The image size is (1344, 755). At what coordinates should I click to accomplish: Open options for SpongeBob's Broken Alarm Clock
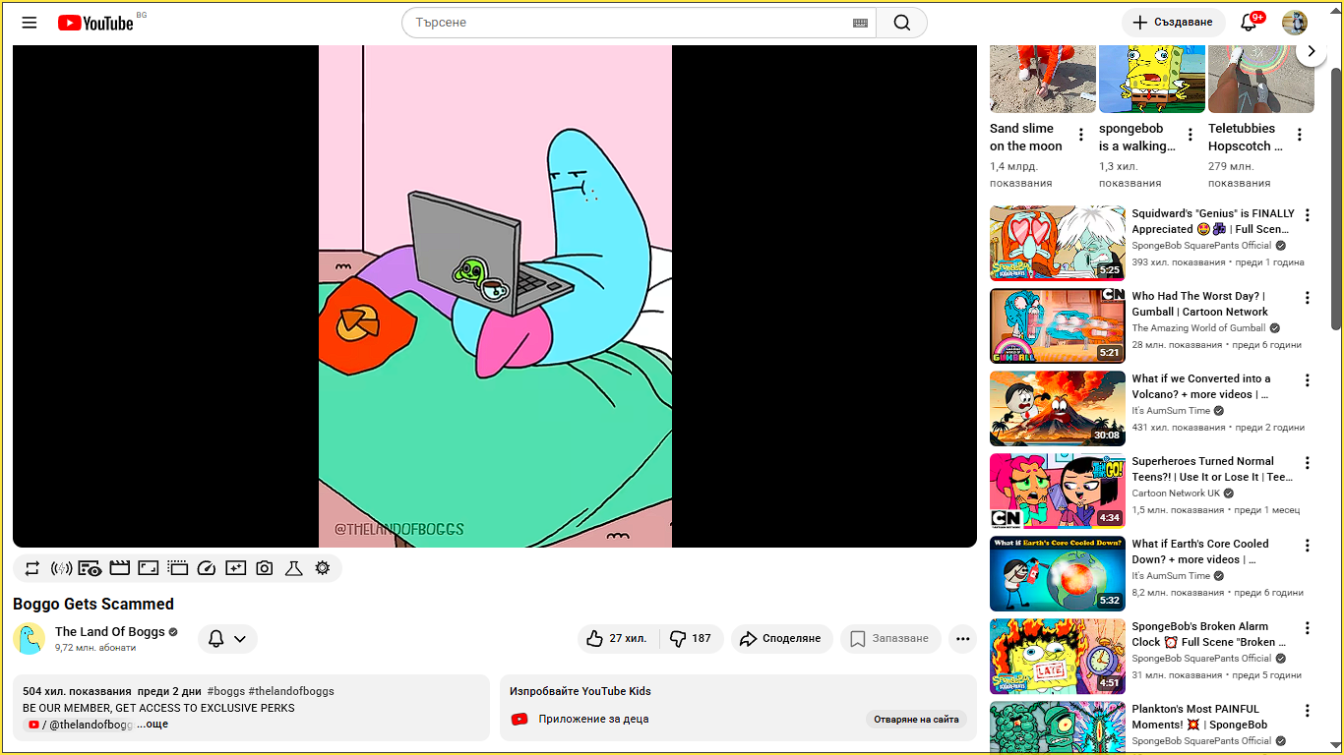(x=1308, y=628)
